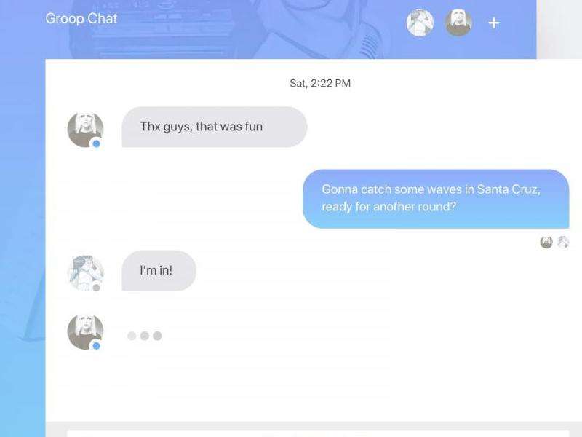This screenshot has width=582, height=437.
Task: Select the second read-receipt mini avatar
Action: pyautogui.click(x=563, y=242)
